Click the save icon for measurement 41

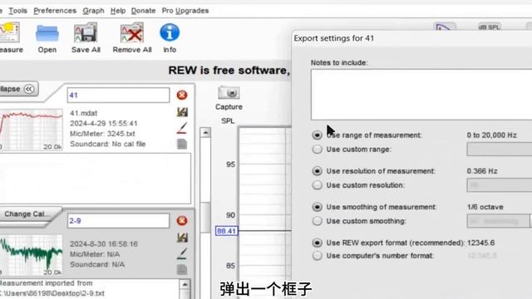tap(182, 112)
